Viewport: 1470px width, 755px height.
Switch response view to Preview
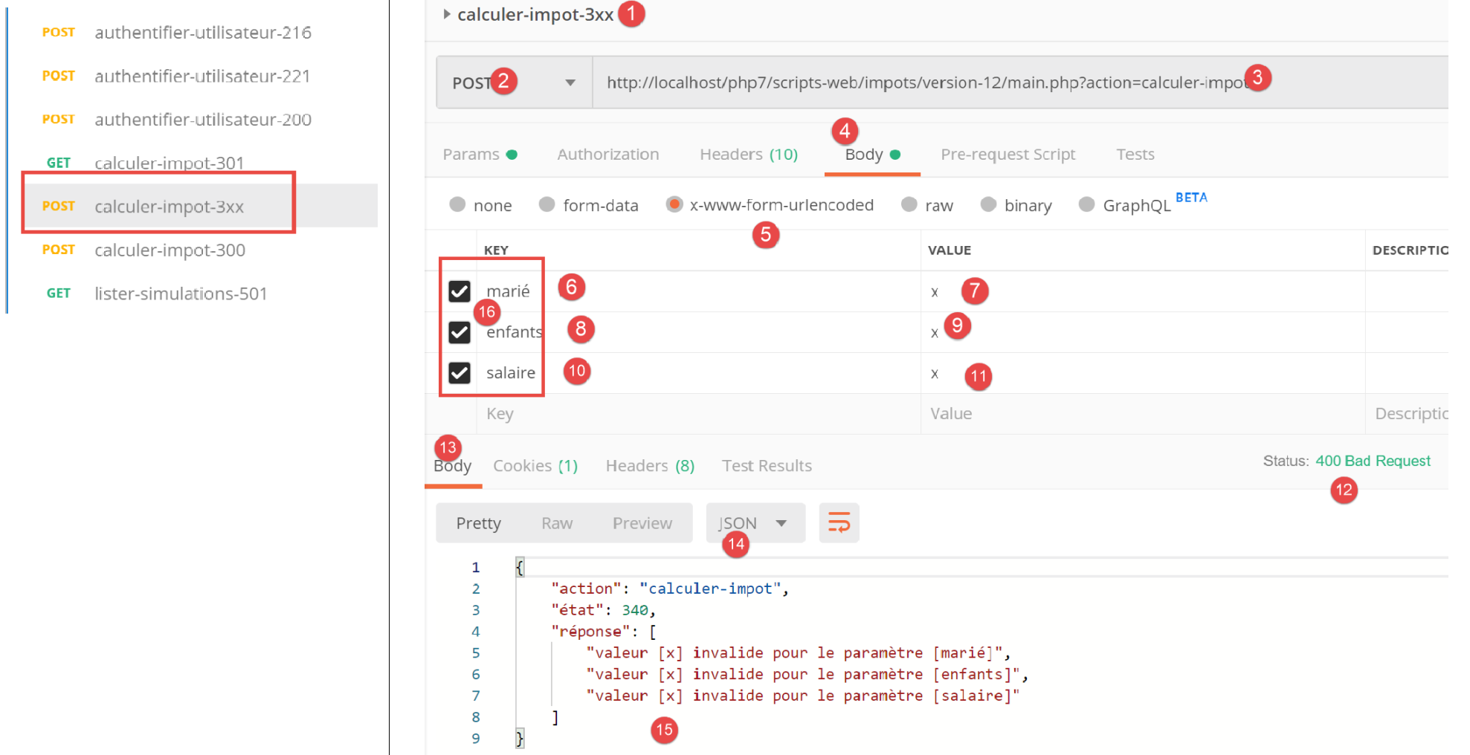[x=642, y=523]
